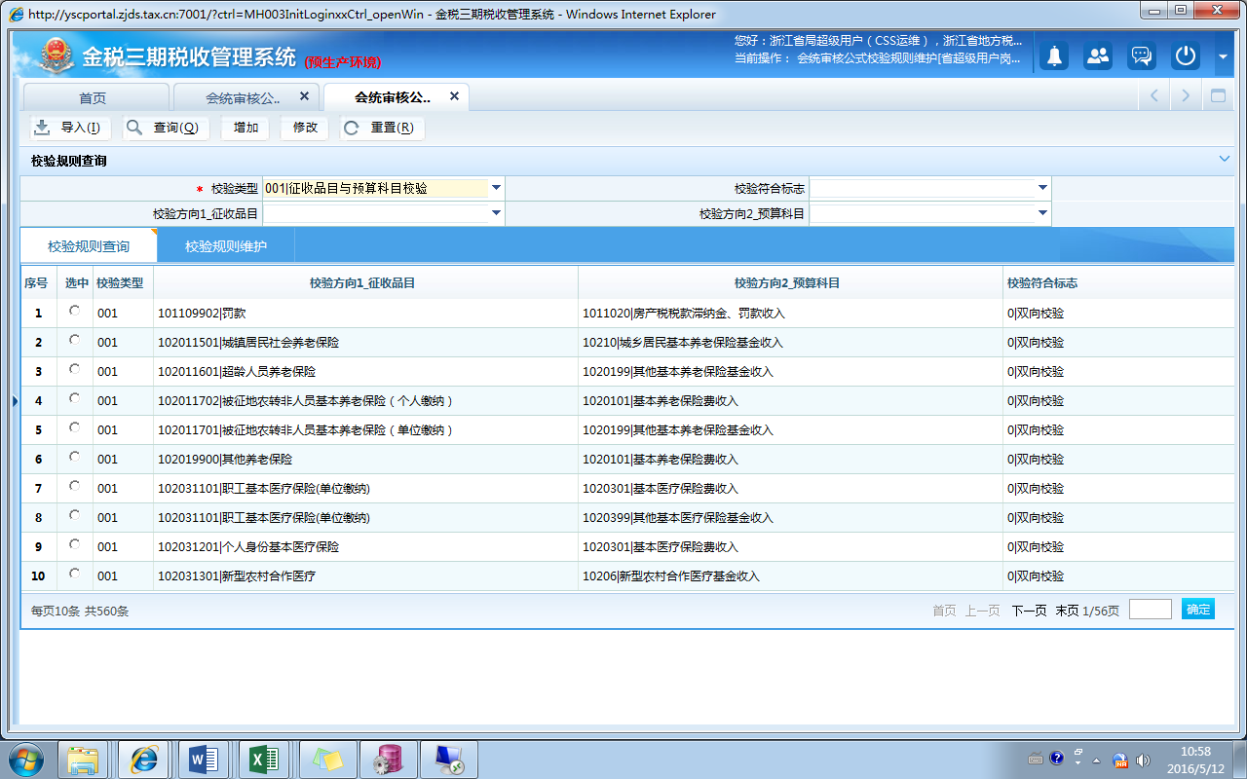This screenshot has width=1247, height=779.
Task: Close the first 会统审核公.. tab
Action: coord(304,96)
